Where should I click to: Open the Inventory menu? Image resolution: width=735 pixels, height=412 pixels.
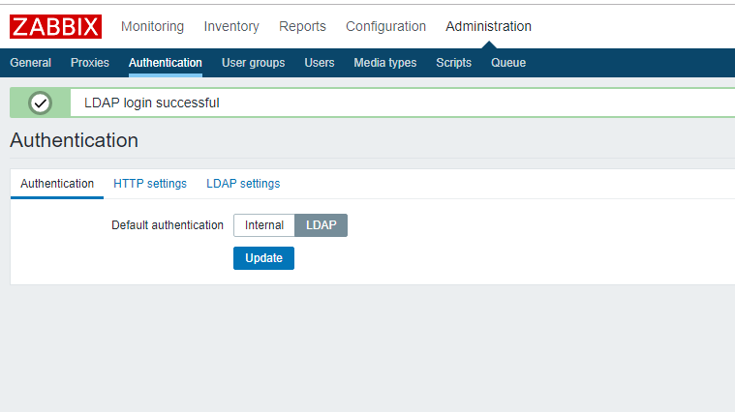tap(231, 26)
